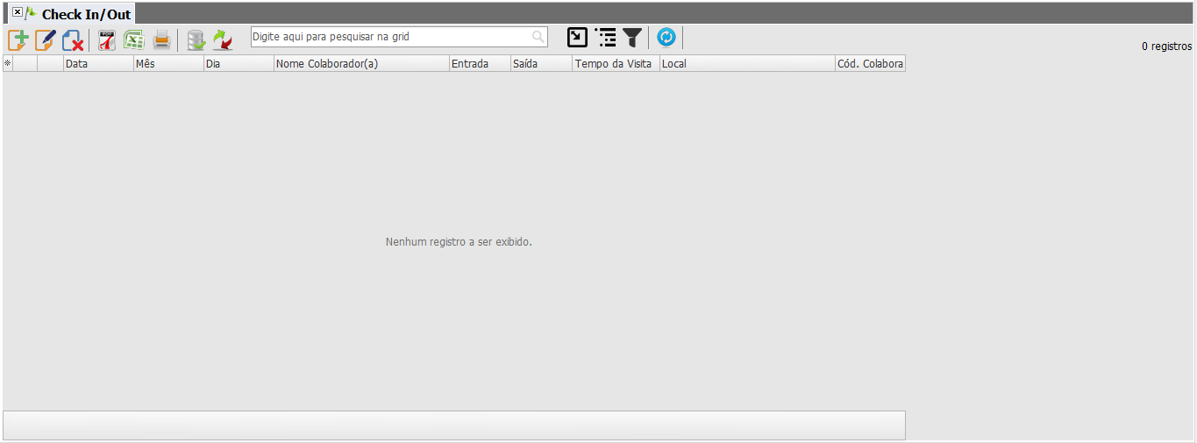Sort by the Data column header
Image resolution: width=1197 pixels, height=443 pixels.
tap(97, 64)
